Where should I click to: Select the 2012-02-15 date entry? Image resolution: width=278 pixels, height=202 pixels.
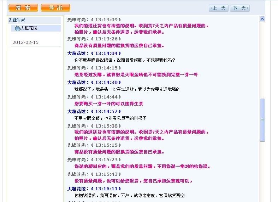point(25,43)
